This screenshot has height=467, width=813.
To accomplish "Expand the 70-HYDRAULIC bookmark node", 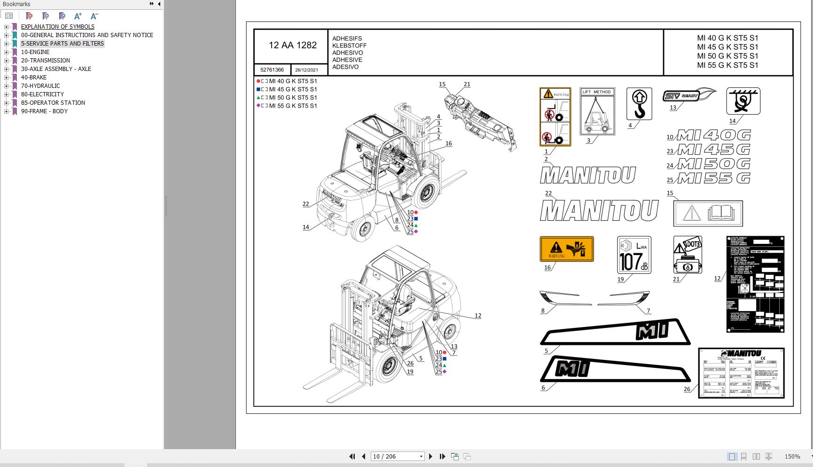I will pyautogui.click(x=7, y=86).
